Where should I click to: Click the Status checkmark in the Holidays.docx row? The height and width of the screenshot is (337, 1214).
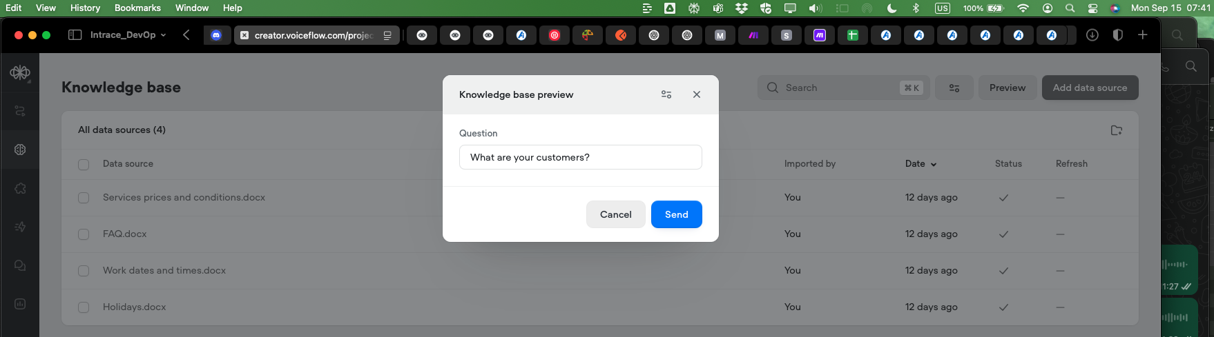[x=1003, y=307]
